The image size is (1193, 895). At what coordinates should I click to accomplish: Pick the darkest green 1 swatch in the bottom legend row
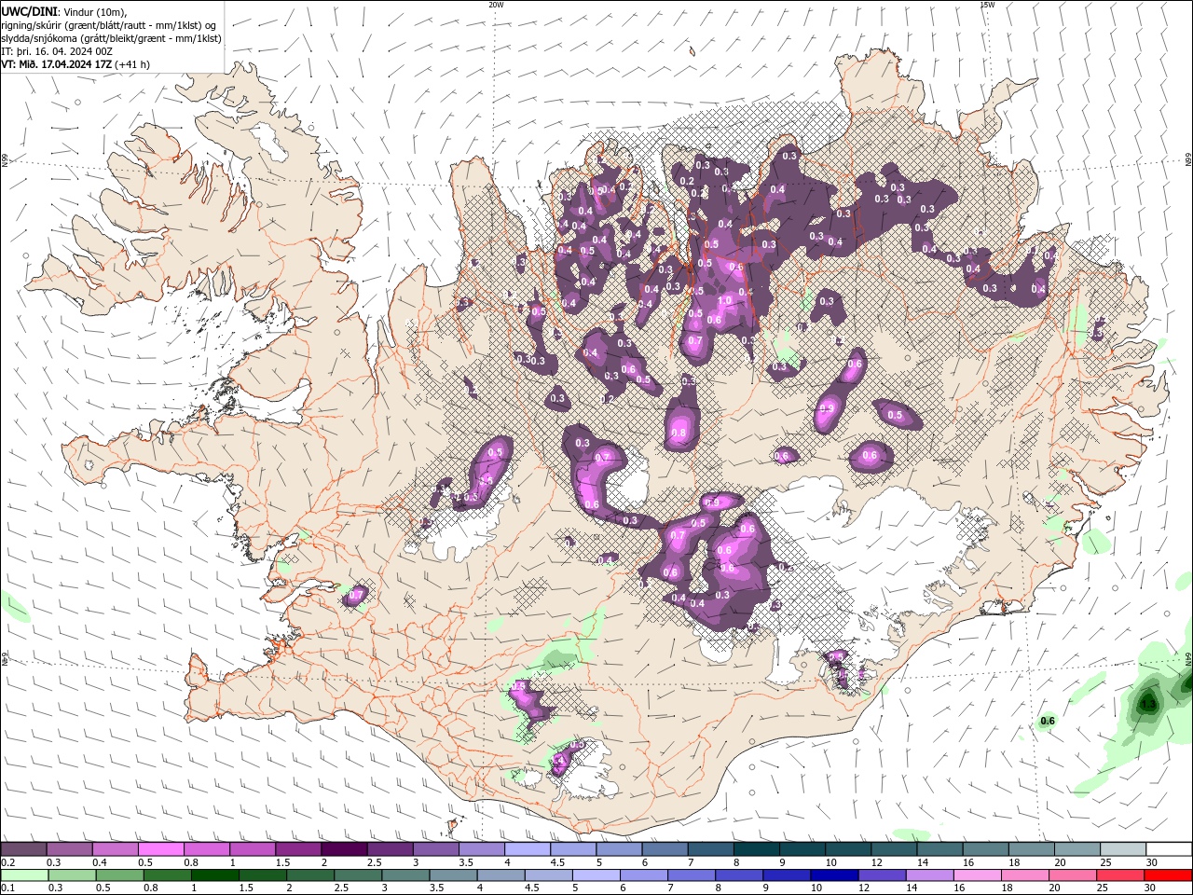pos(215,875)
